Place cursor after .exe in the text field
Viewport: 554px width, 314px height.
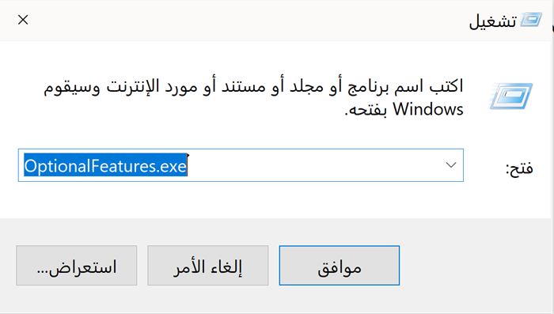click(x=188, y=165)
